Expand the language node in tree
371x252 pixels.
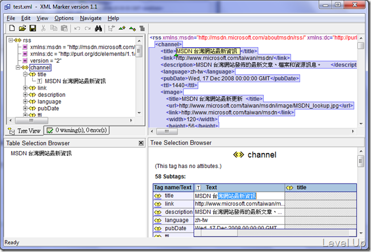tap(25, 102)
